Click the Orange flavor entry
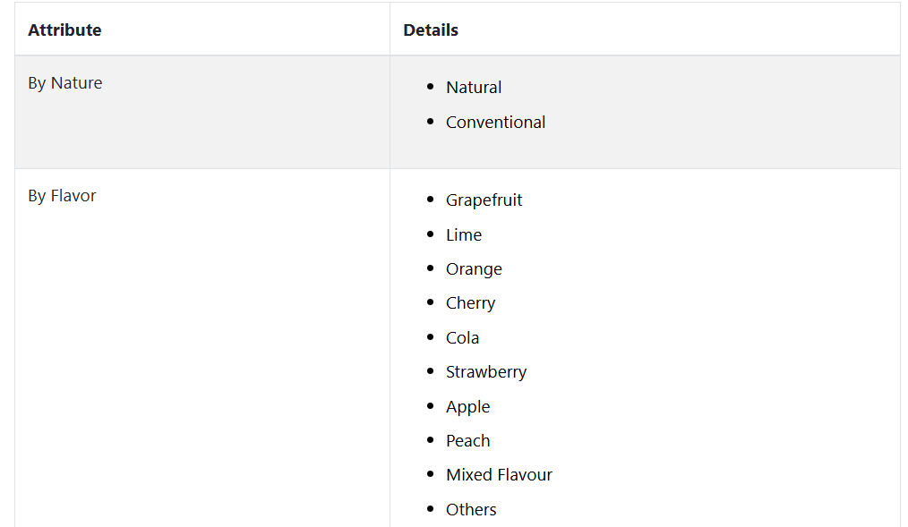The image size is (908, 527). [x=474, y=269]
